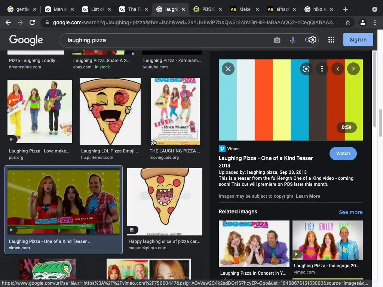Go back to previous page
Screen dimensions: 383x287
tap(8, 22)
